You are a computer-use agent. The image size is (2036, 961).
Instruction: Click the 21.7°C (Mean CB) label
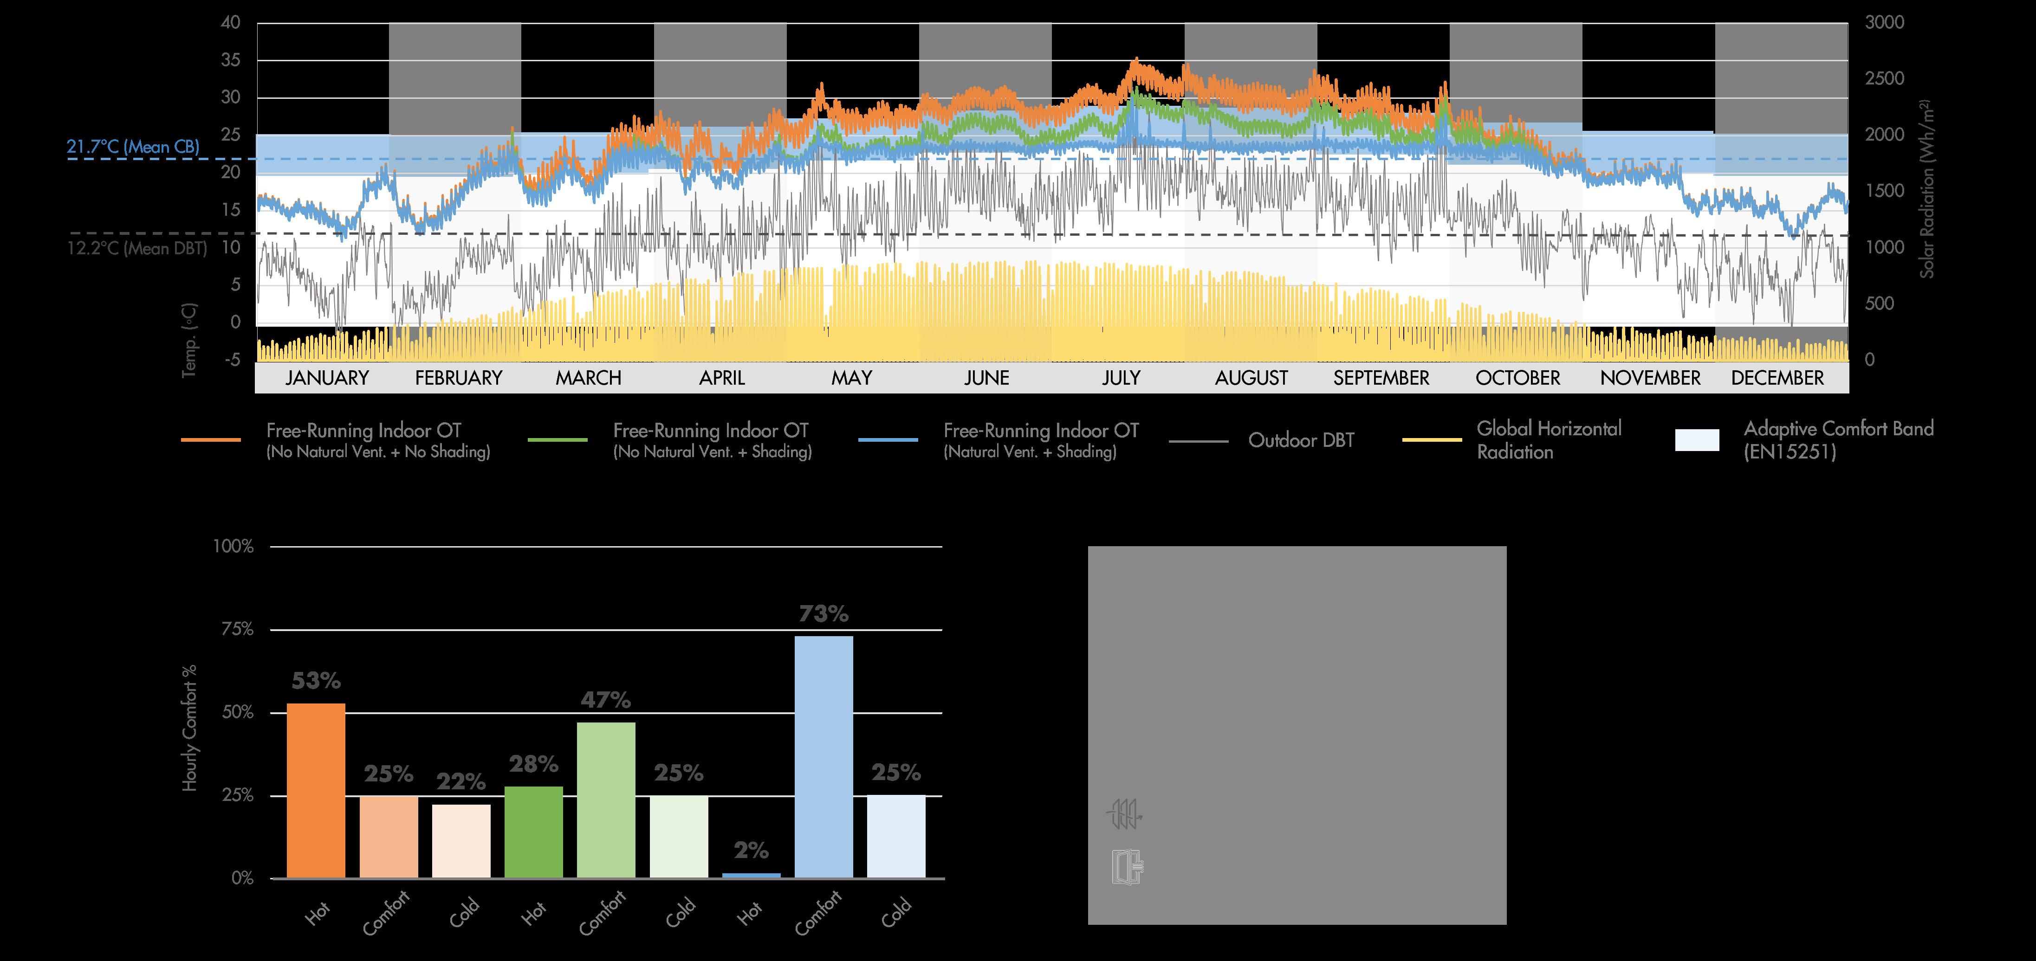[133, 147]
